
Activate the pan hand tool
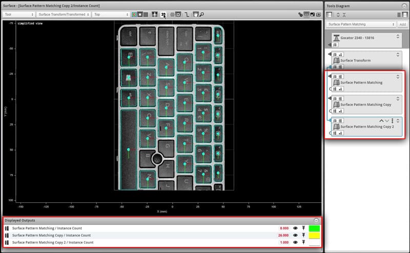click(196, 14)
